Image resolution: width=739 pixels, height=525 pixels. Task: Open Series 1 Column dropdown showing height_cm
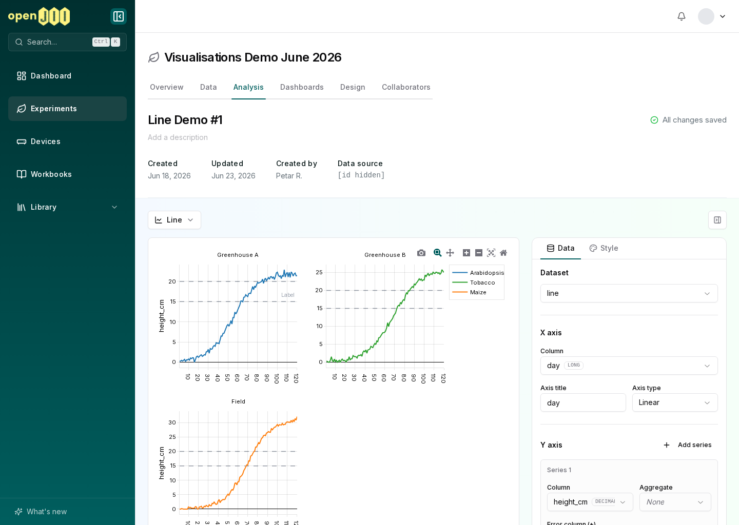click(590, 502)
